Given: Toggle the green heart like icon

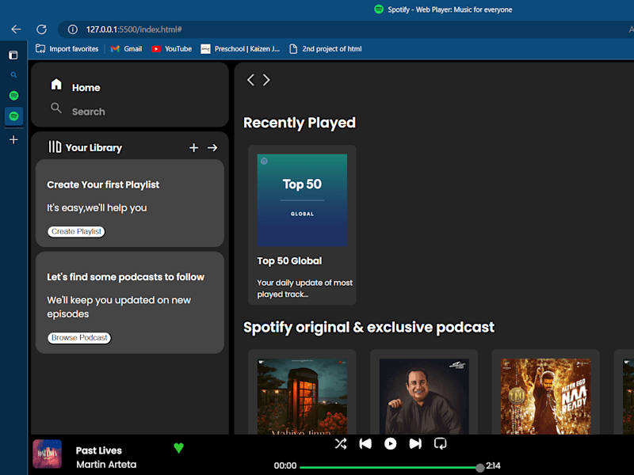Looking at the screenshot, I should [179, 447].
